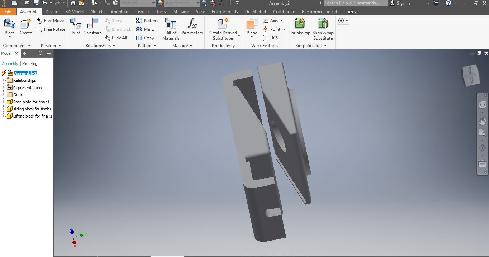Open the Position panel dropdown
Screen dimensions: 489x257
point(51,46)
